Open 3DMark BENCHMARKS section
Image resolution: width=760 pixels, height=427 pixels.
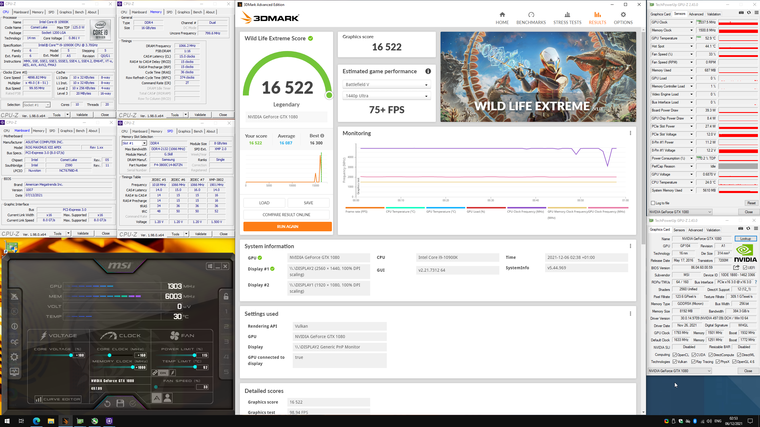coord(531,18)
